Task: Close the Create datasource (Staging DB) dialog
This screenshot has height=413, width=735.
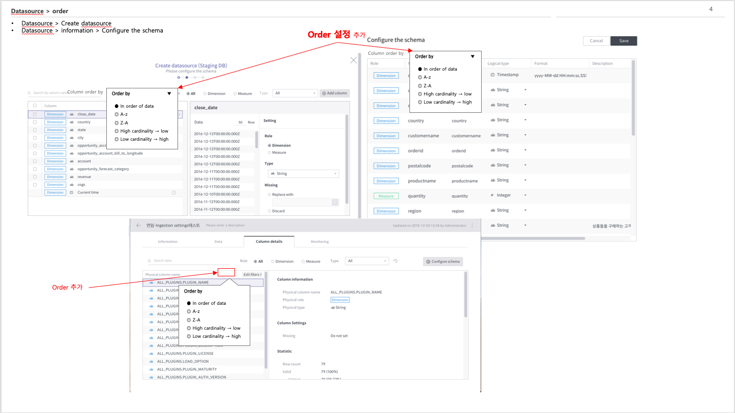Action: point(354,60)
